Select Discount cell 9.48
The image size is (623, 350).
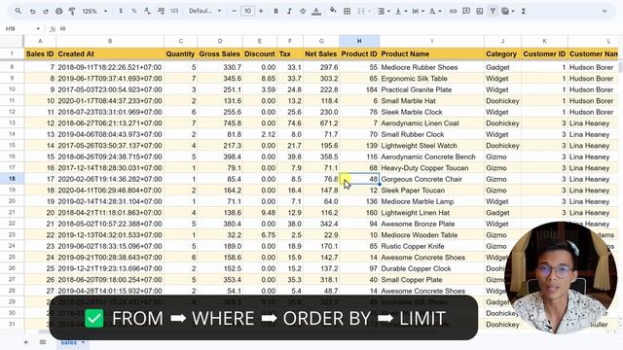(260, 213)
